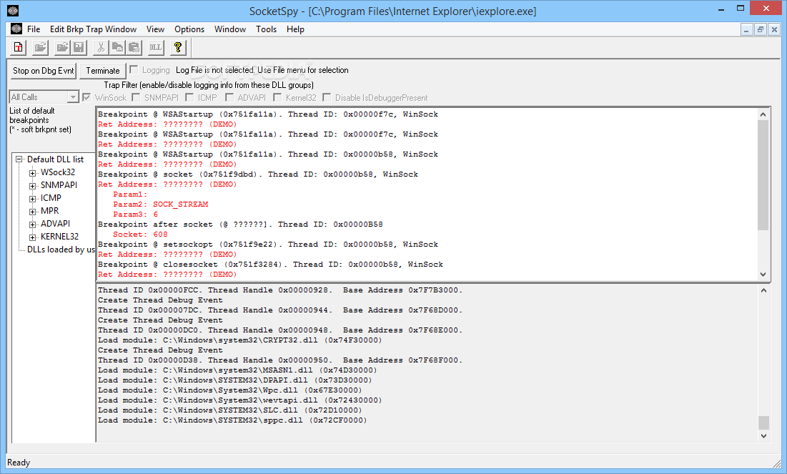
Task: Click the new target process toolbar icon
Action: pyautogui.click(x=19, y=48)
